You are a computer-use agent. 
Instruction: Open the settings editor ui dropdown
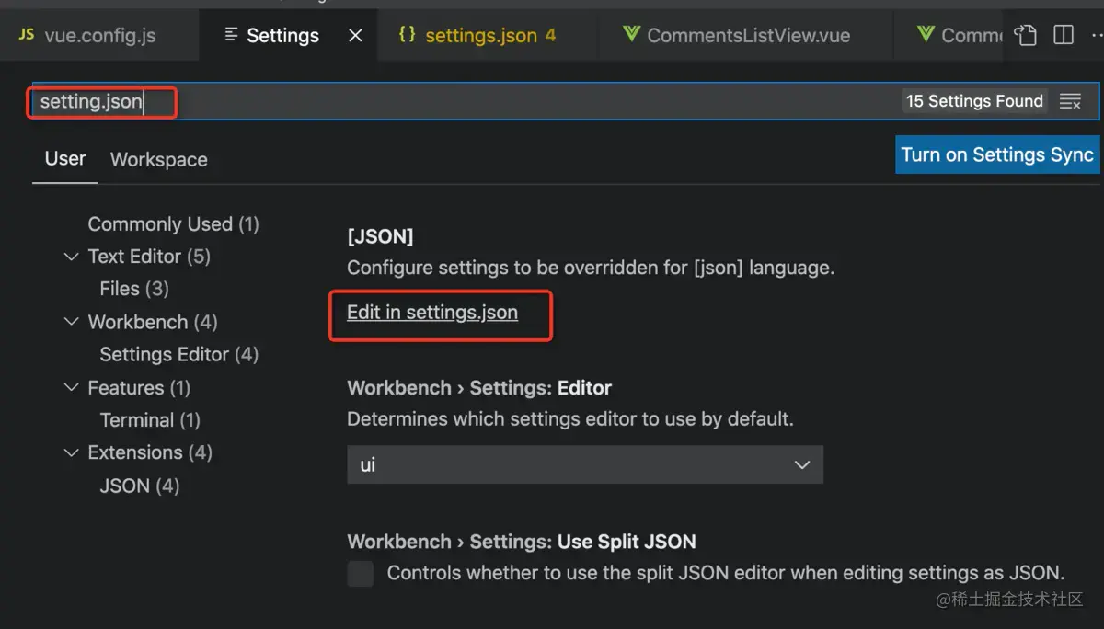click(x=585, y=465)
